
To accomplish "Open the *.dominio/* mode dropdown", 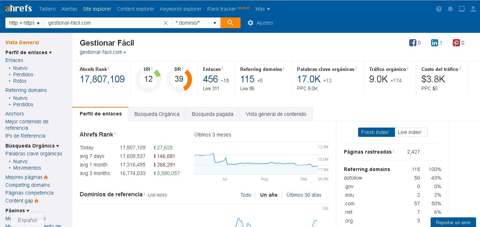I will pyautogui.click(x=196, y=23).
